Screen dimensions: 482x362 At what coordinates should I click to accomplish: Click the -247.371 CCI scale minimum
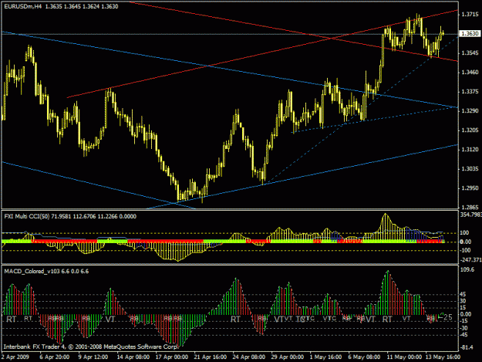tap(471, 260)
